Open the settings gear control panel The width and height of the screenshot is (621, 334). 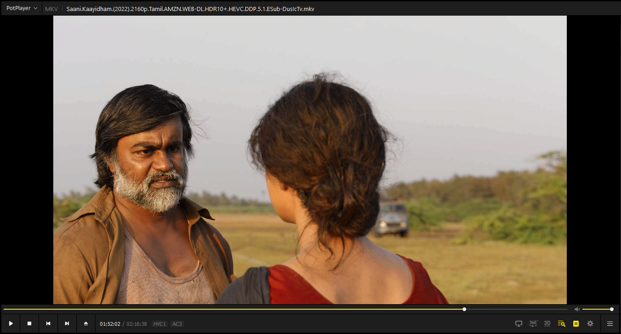point(590,323)
